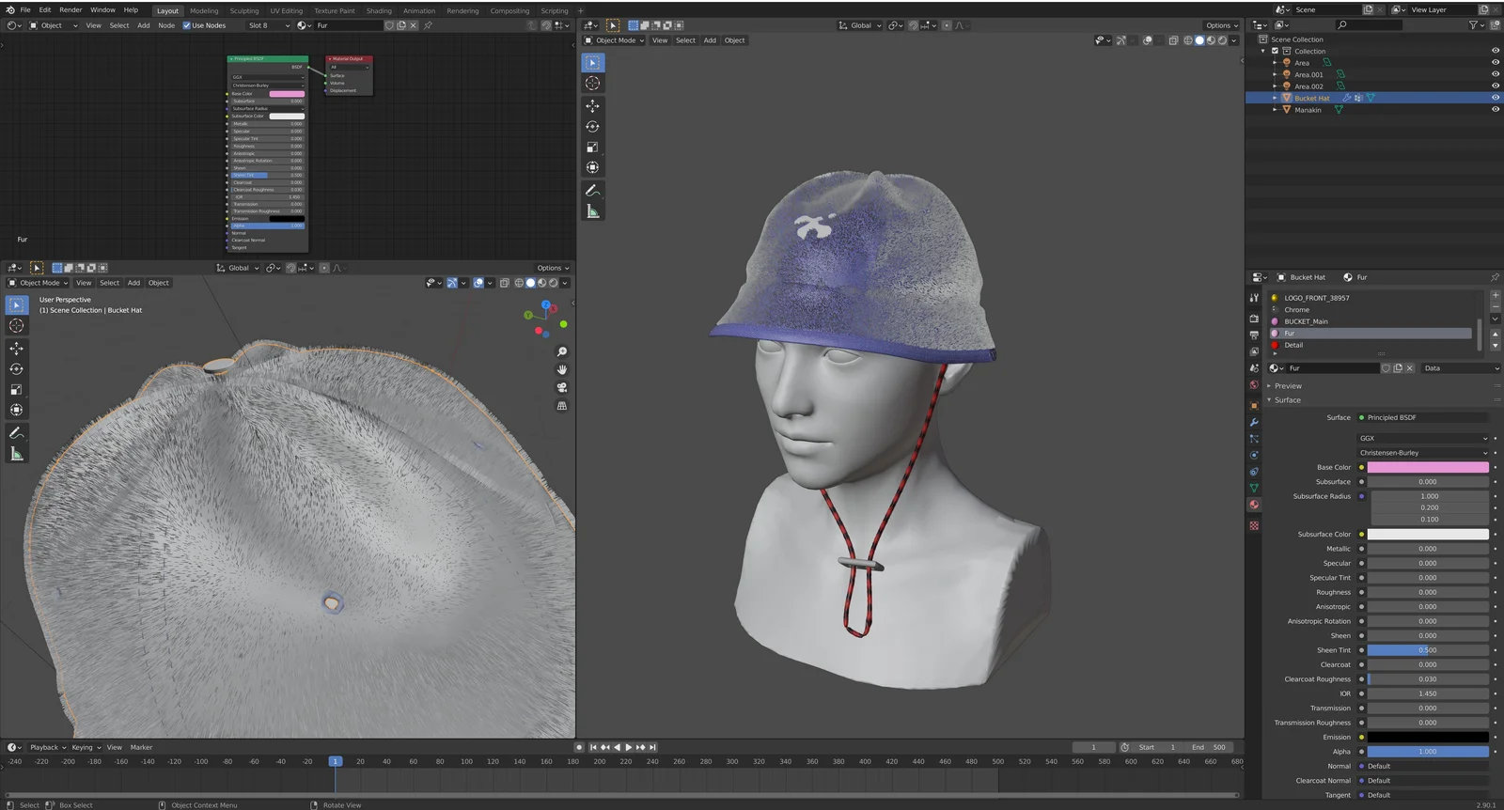Open Active Tool and Workspace settings tab
1504x810 pixels.
click(1254, 298)
